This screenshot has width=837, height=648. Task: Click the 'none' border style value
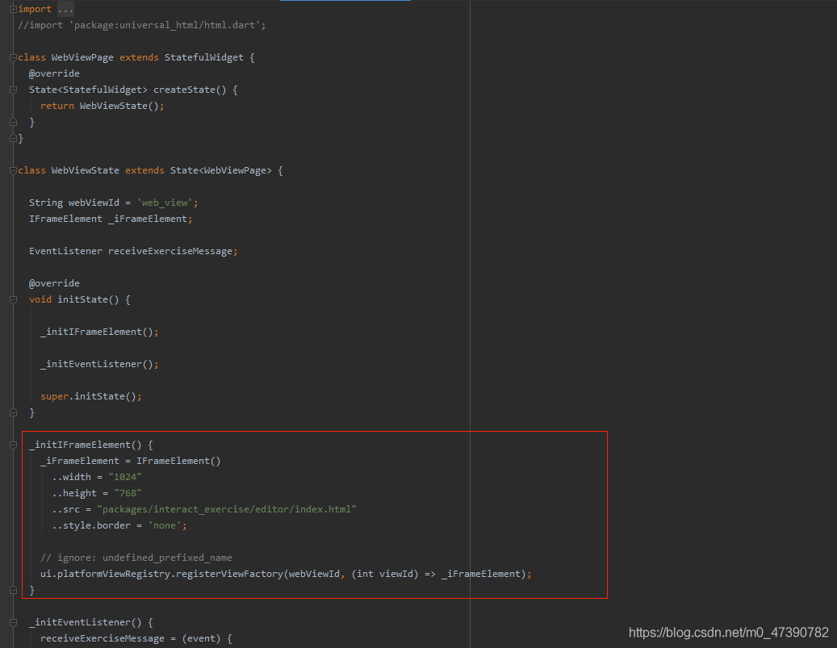(x=165, y=526)
